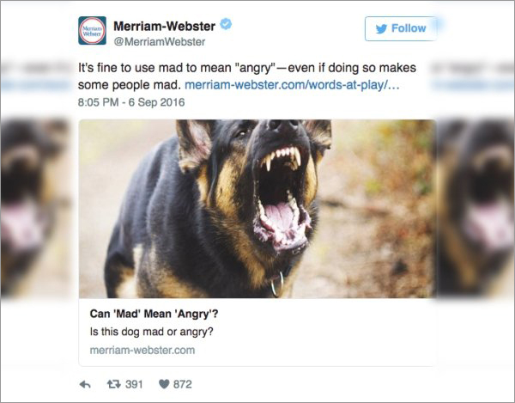Click the retweet arrows icon
This screenshot has height=403, width=515.
point(113,383)
